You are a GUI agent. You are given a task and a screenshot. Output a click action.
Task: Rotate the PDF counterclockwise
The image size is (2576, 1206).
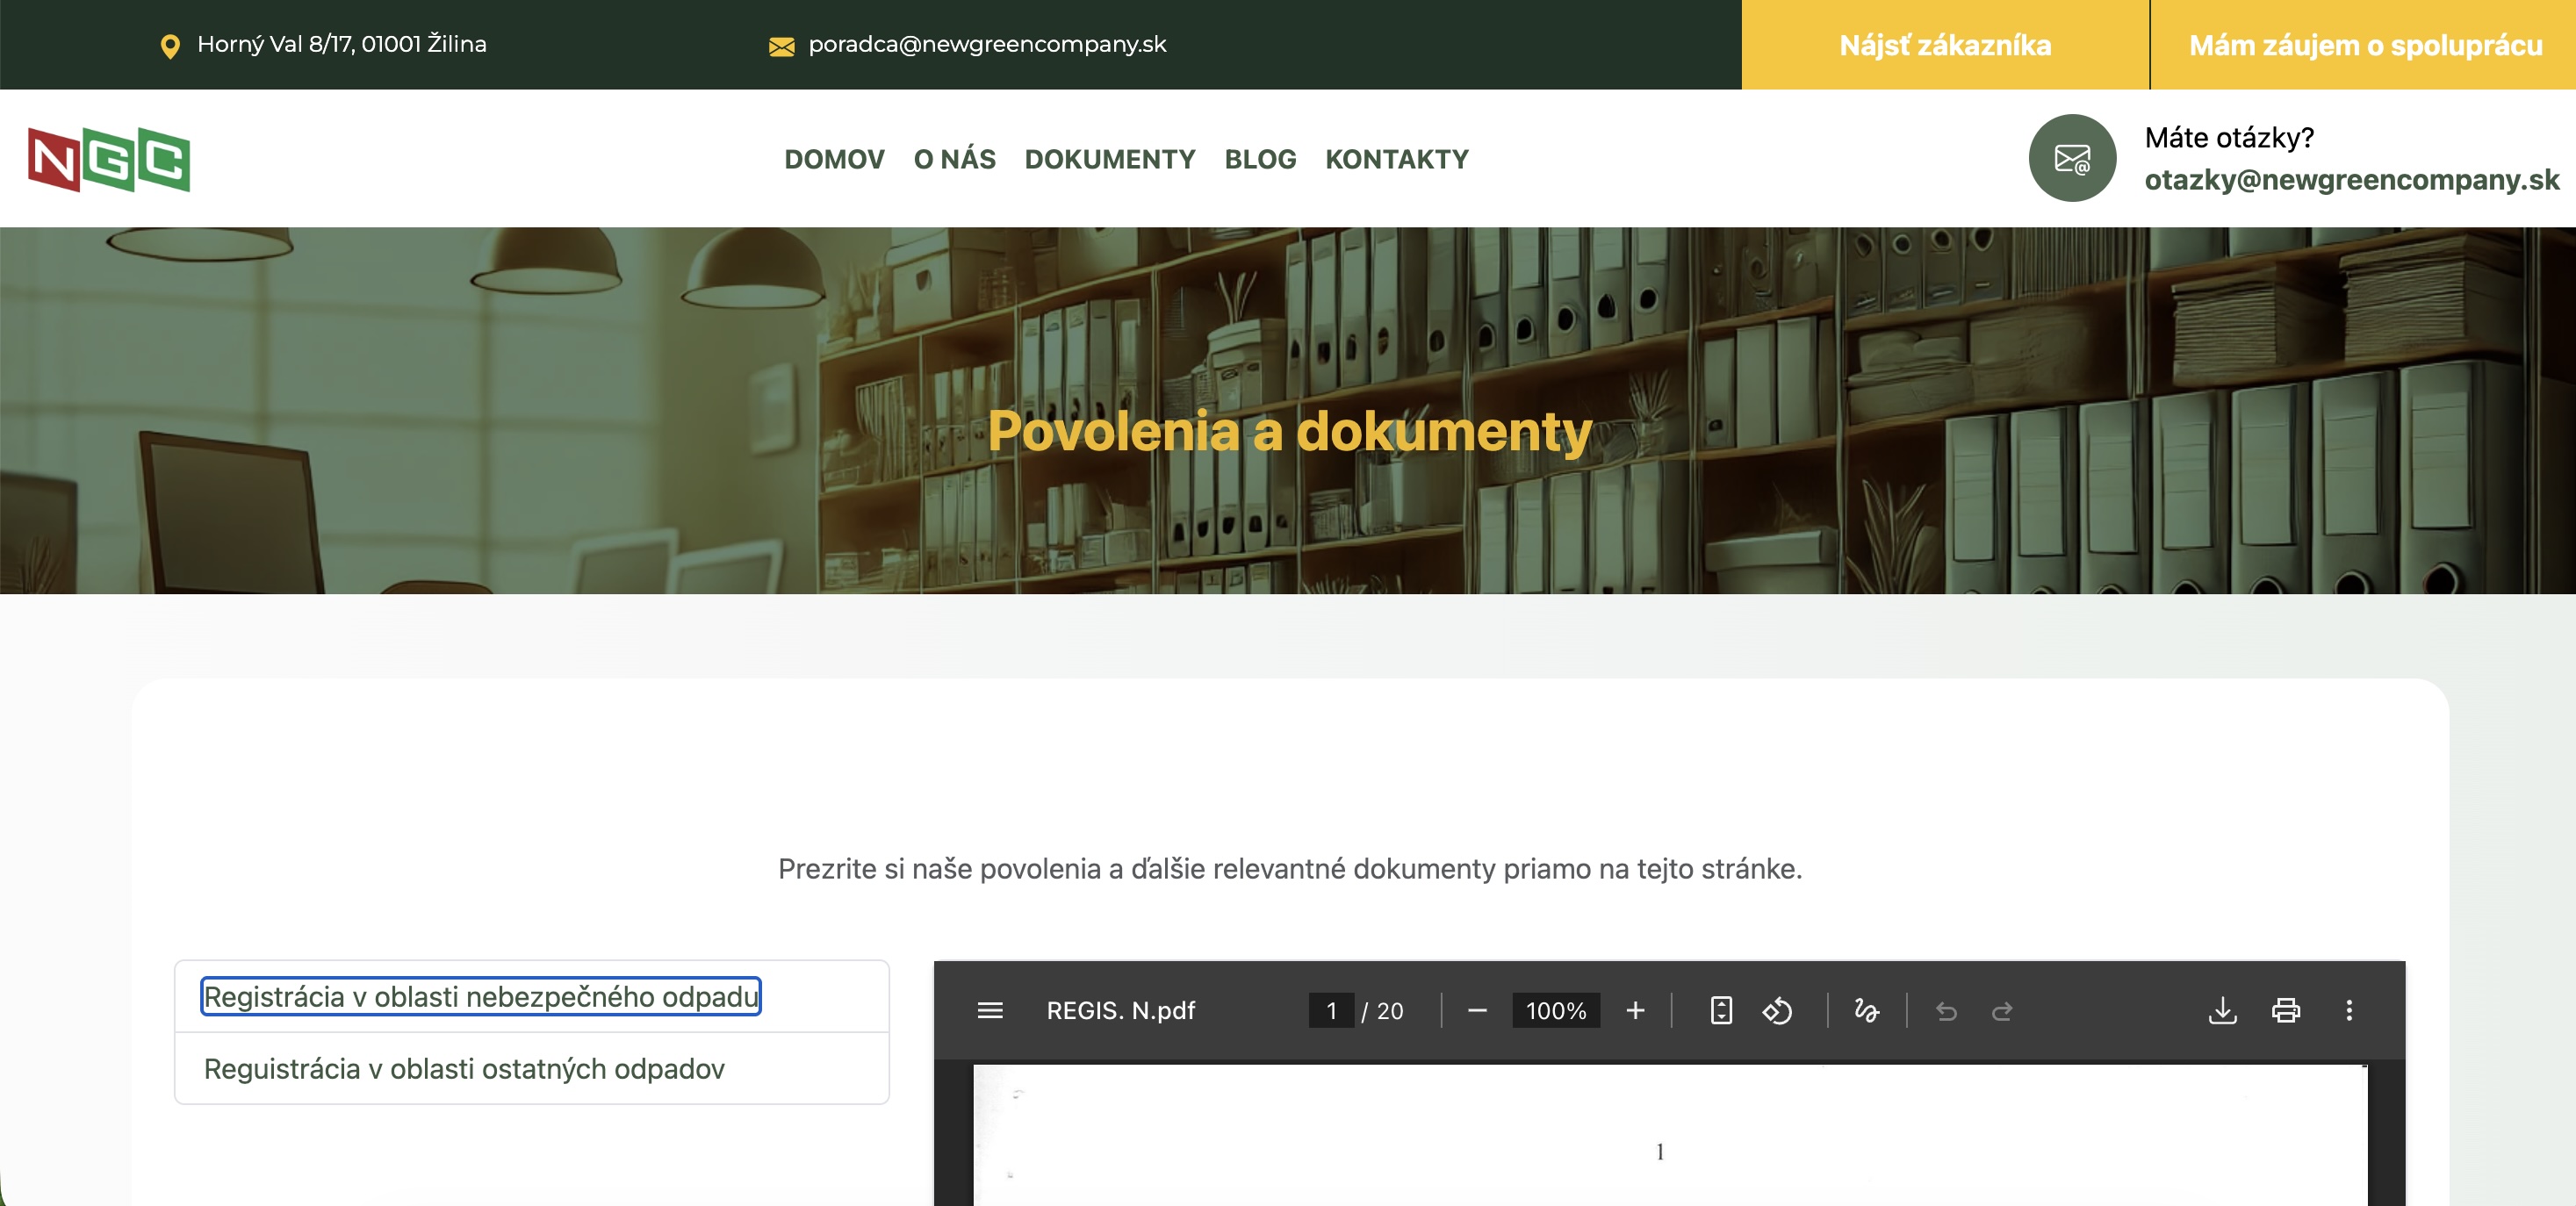click(x=1777, y=1010)
